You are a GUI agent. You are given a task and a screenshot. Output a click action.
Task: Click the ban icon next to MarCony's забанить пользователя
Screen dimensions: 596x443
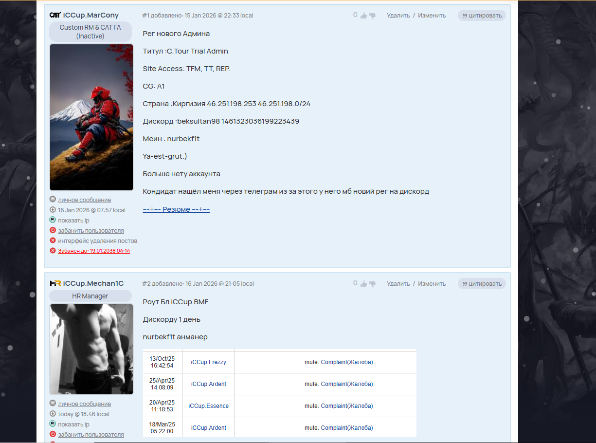(x=53, y=230)
